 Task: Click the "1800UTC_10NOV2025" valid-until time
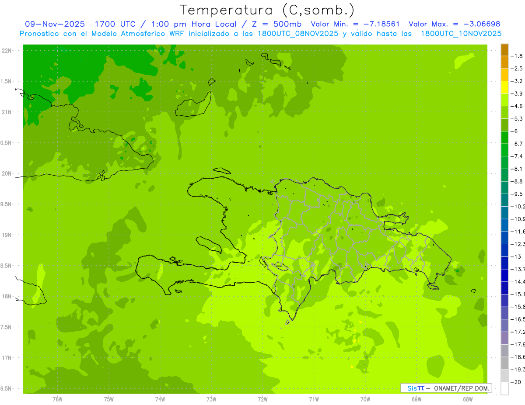[x=461, y=34]
